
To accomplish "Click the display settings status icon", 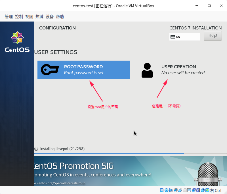I will click(x=189, y=190).
